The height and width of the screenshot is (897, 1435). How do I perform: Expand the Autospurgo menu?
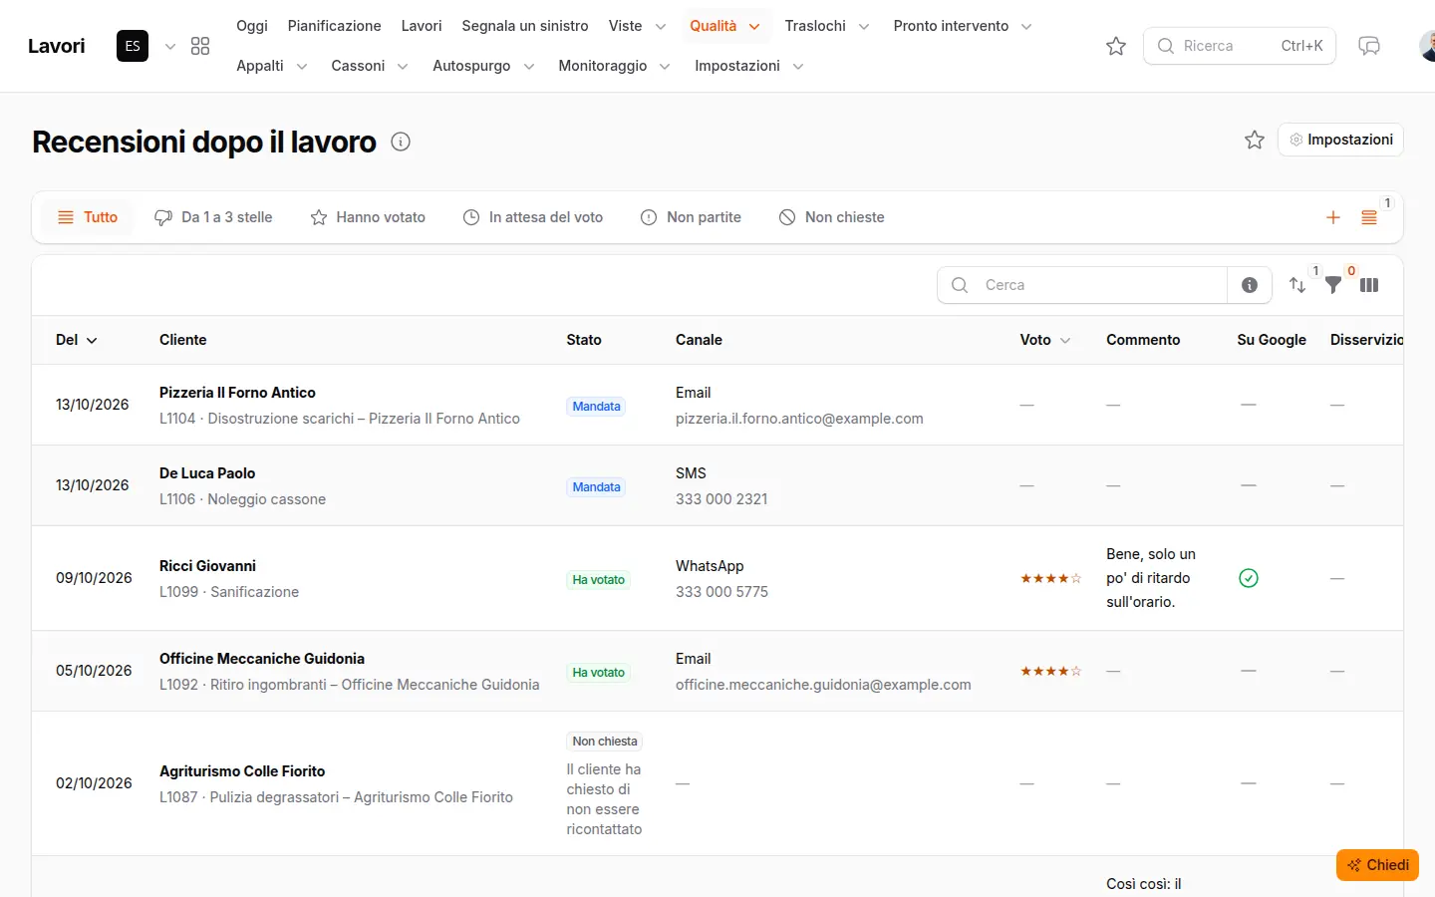[x=483, y=66]
